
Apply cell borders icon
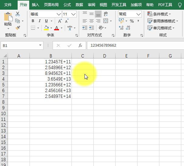click(33, 28)
